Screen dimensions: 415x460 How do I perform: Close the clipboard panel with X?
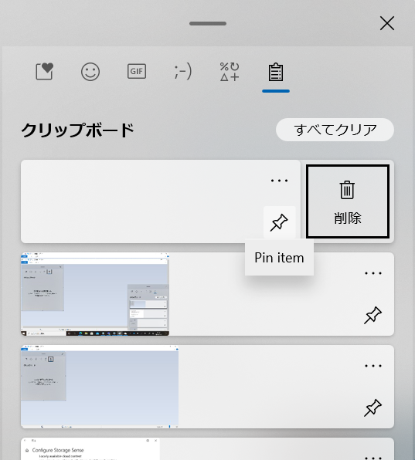tap(387, 23)
